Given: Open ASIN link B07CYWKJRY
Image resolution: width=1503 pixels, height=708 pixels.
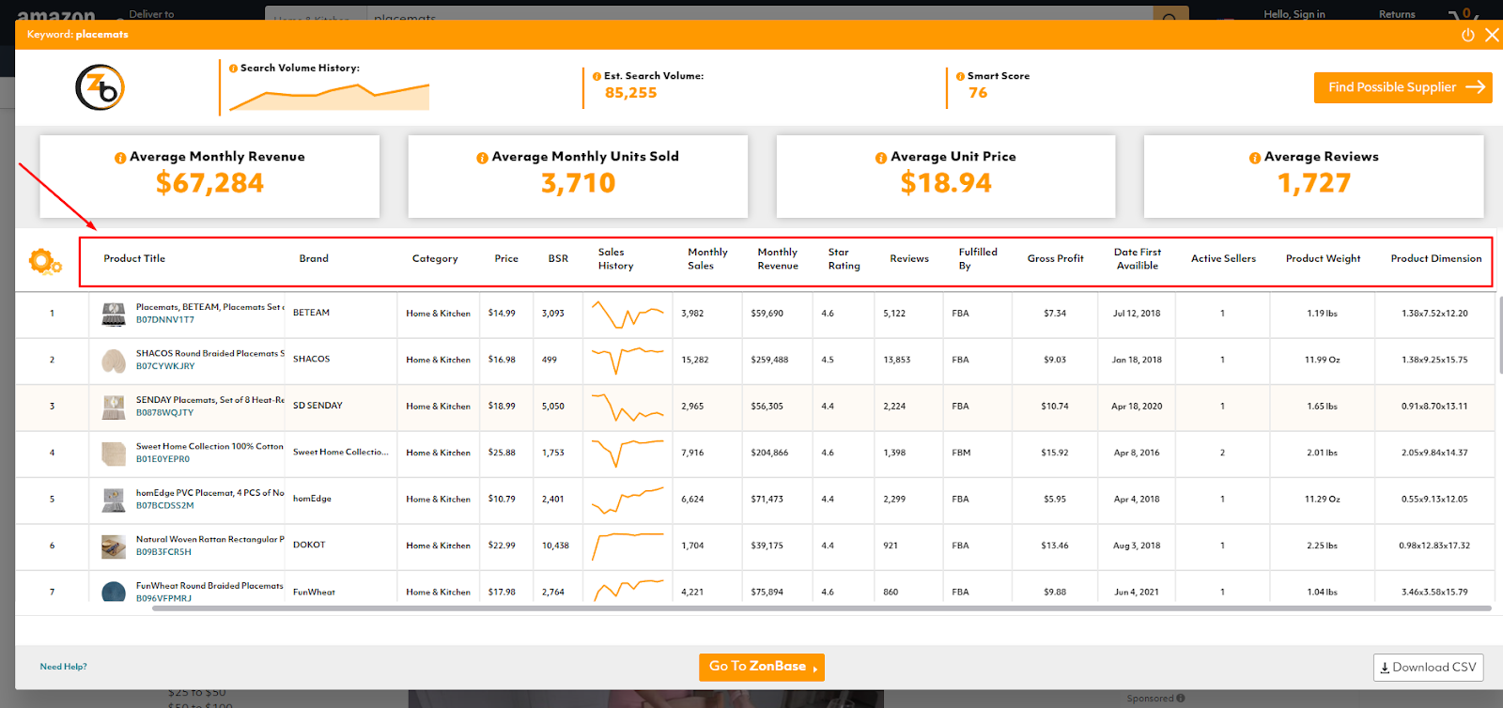Looking at the screenshot, I should [x=165, y=366].
